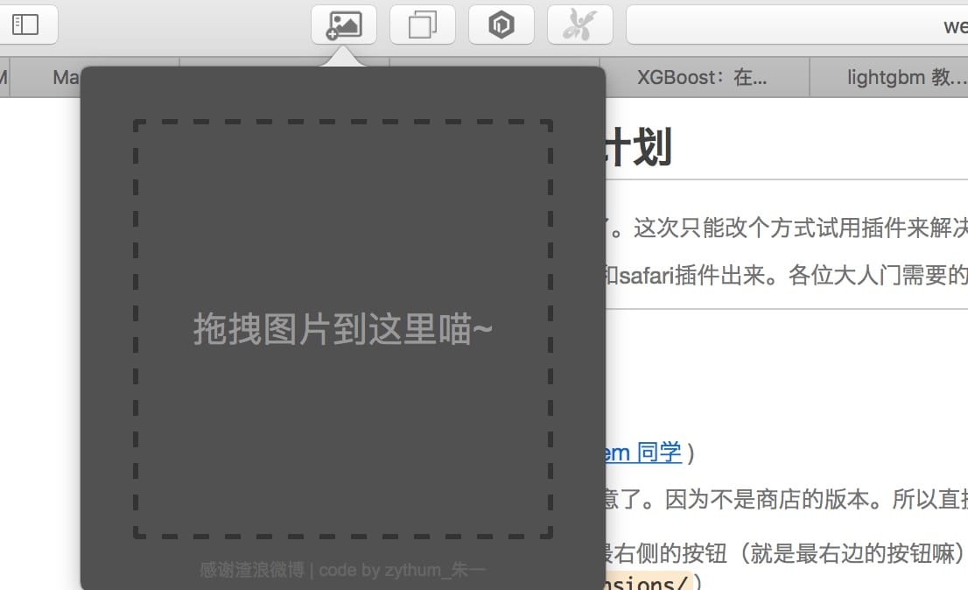Focus the Safari address bar

[797, 25]
